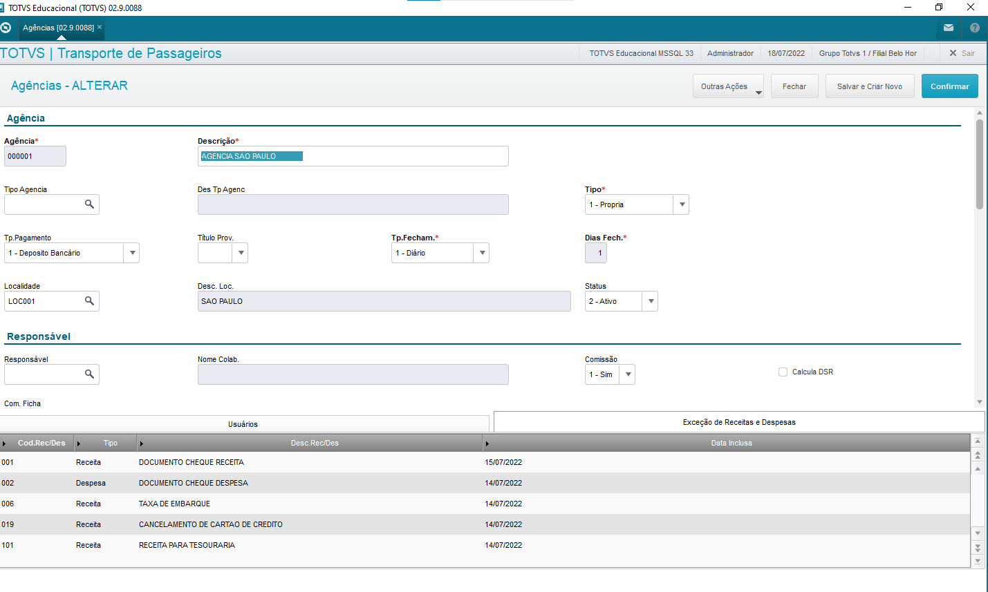Select the Agências [02.9.0088] tab
Viewport: 988px width, 592px height.
[58, 28]
